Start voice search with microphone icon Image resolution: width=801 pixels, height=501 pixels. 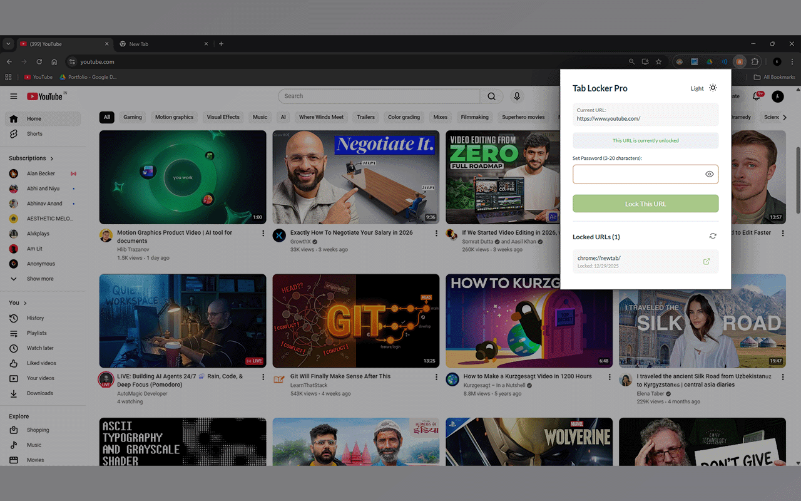[517, 96]
